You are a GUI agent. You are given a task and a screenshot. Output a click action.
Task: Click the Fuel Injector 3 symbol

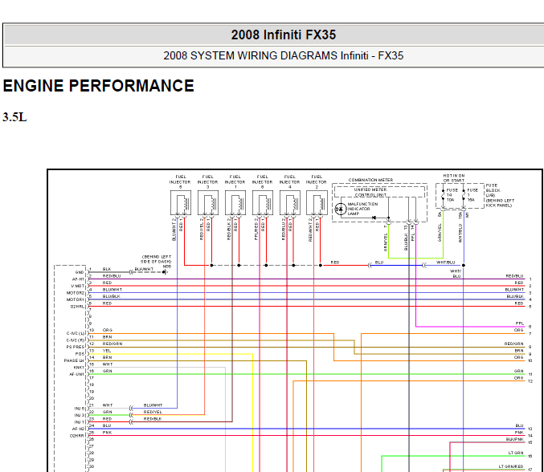[x=208, y=202]
